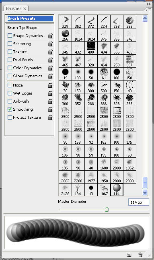The height and width of the screenshot is (260, 154).
Task: Click the lock icon next to Texture
Action: coord(50,52)
